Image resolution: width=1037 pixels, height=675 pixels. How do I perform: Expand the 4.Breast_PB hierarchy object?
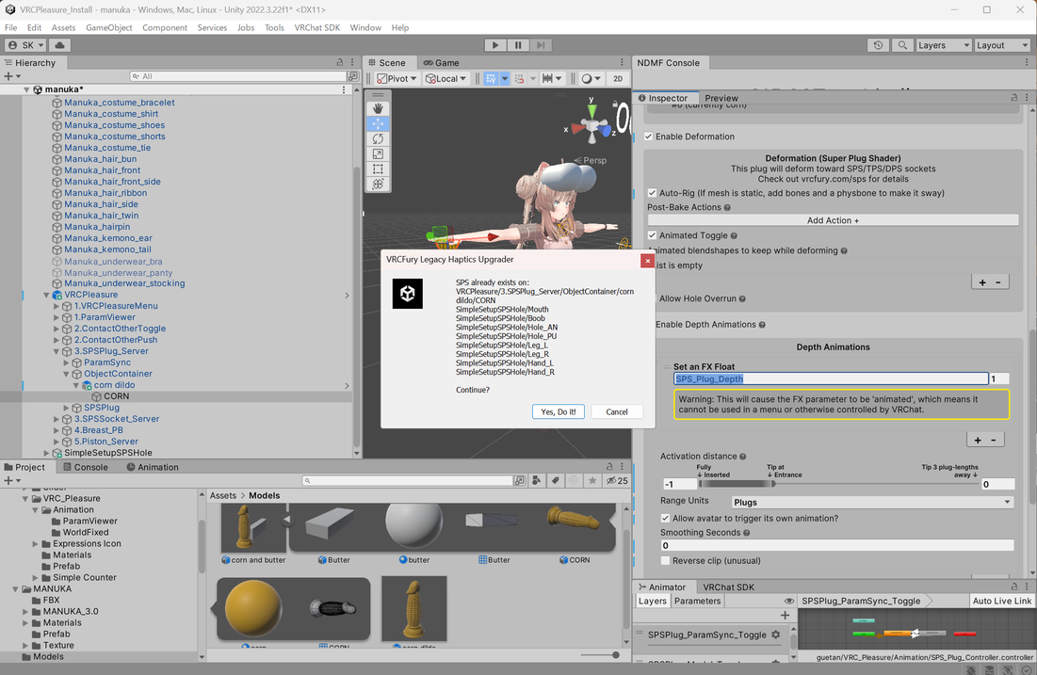click(57, 430)
